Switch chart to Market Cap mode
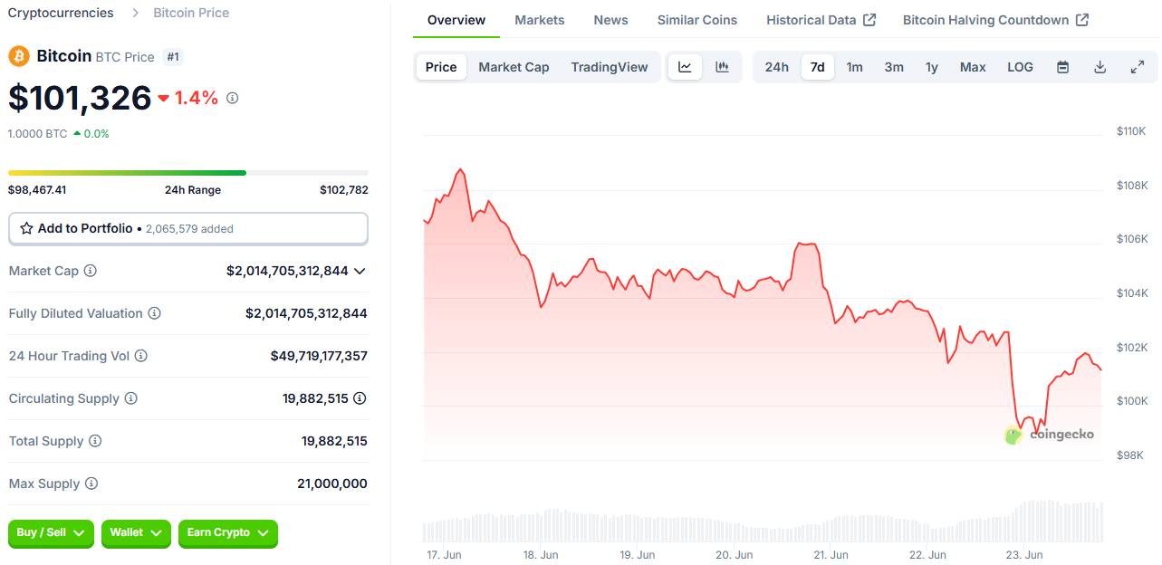This screenshot has height=565, width=1162. (514, 67)
